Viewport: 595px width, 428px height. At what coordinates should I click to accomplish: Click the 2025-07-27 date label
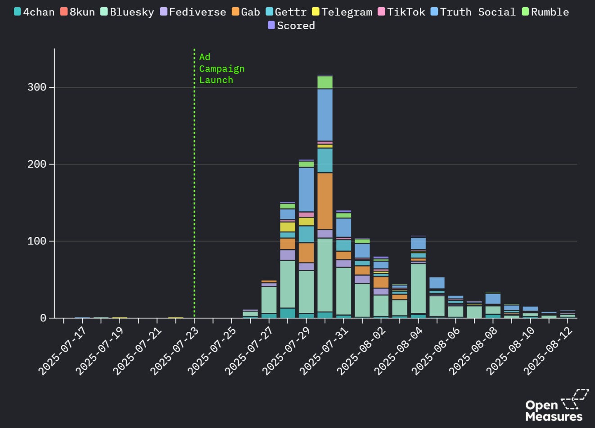point(248,351)
